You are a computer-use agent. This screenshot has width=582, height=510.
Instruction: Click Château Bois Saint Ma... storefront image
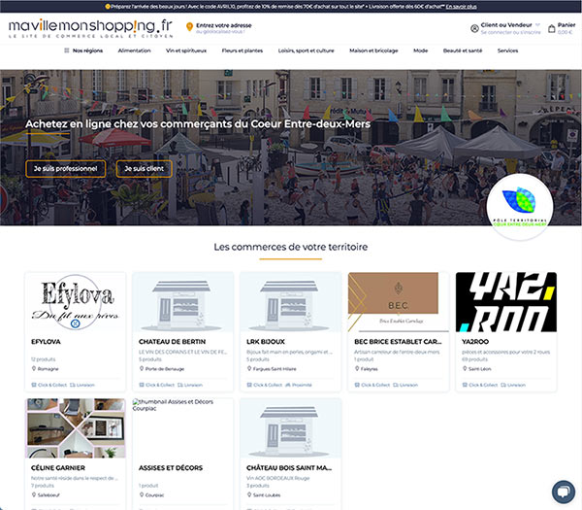[x=291, y=427]
